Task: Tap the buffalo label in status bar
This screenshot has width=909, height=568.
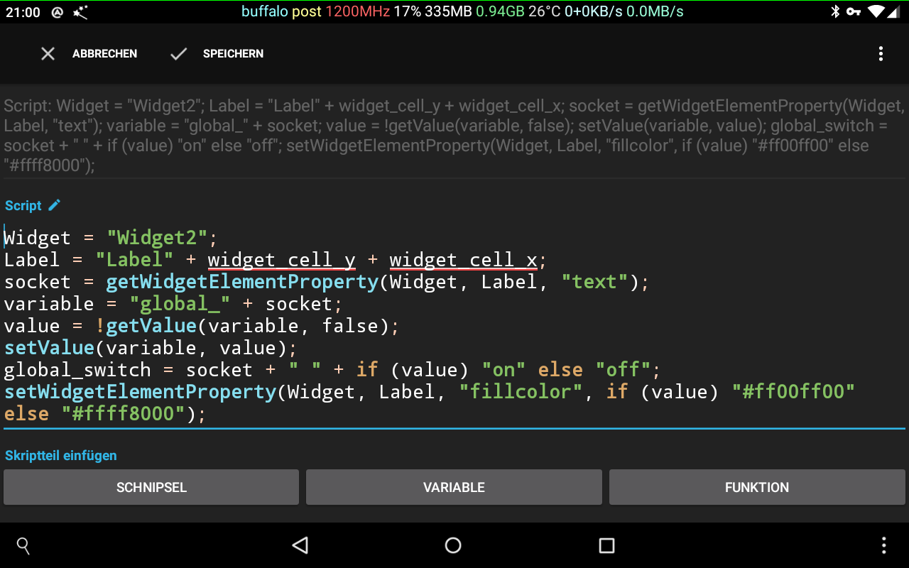Action: click(265, 12)
